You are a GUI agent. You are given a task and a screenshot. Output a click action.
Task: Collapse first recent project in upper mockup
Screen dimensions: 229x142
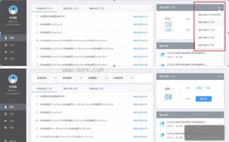[x=219, y=55]
